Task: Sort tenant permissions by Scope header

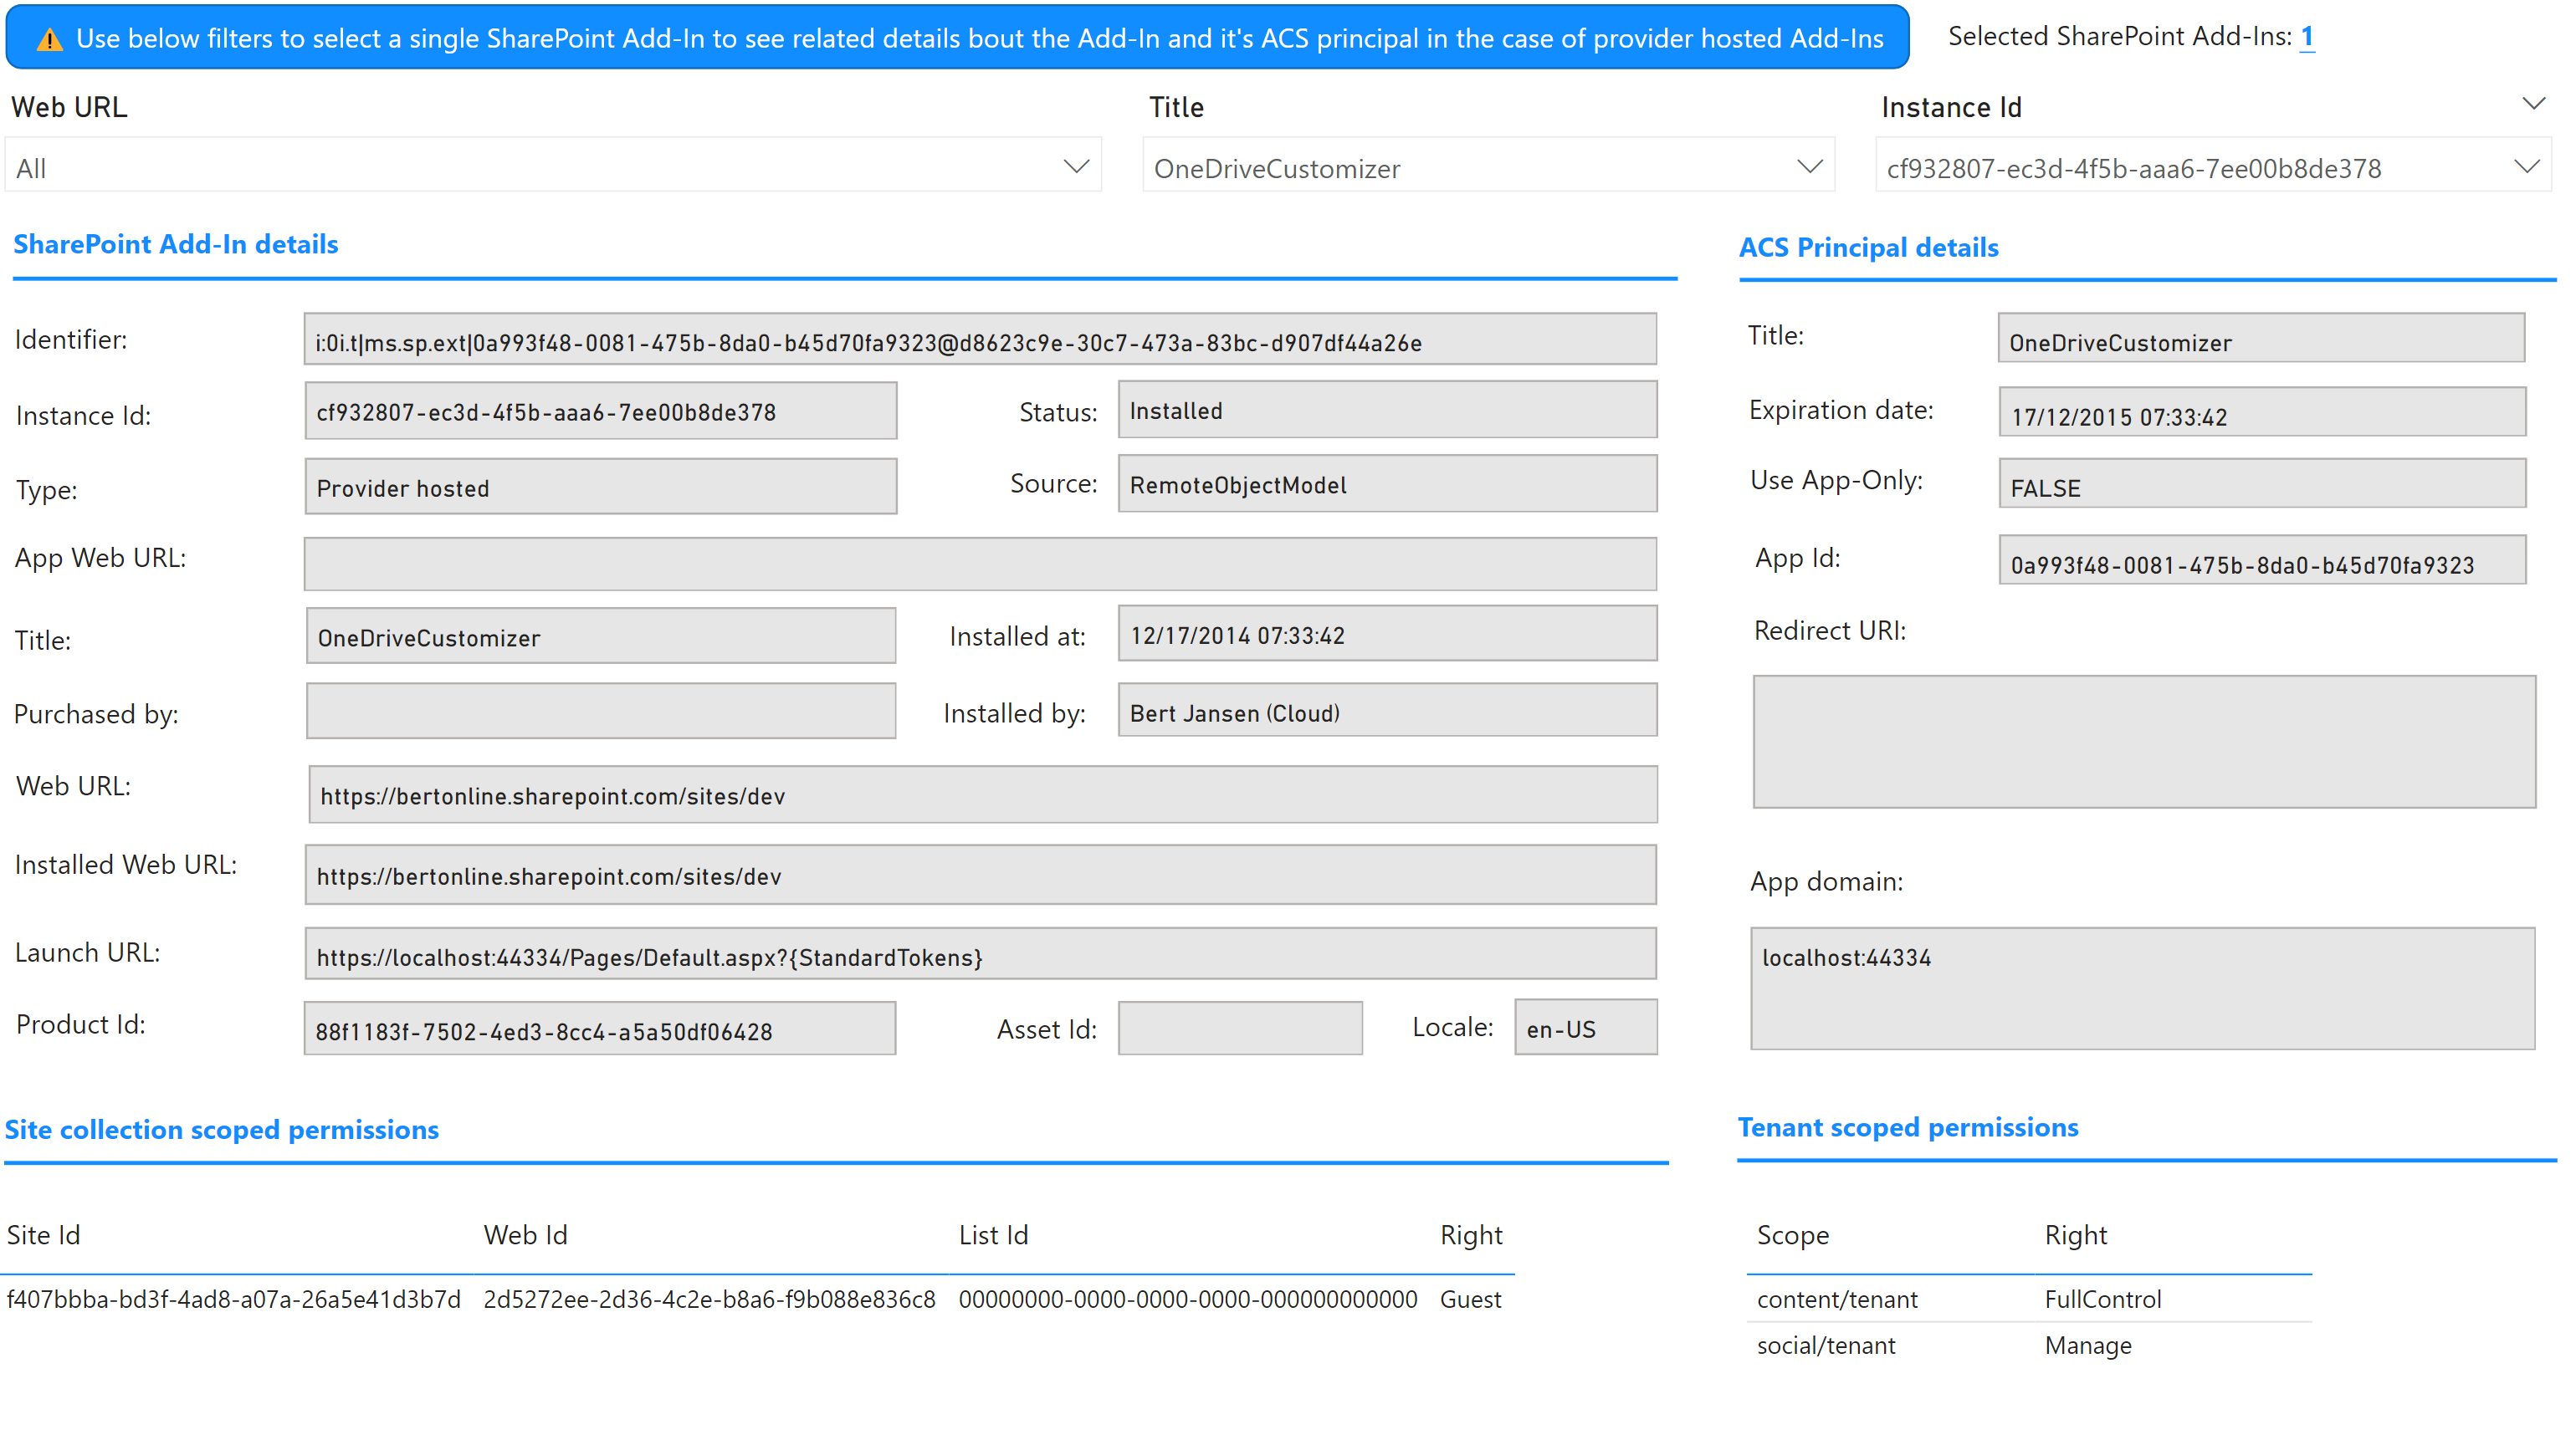Action: tap(1793, 1236)
